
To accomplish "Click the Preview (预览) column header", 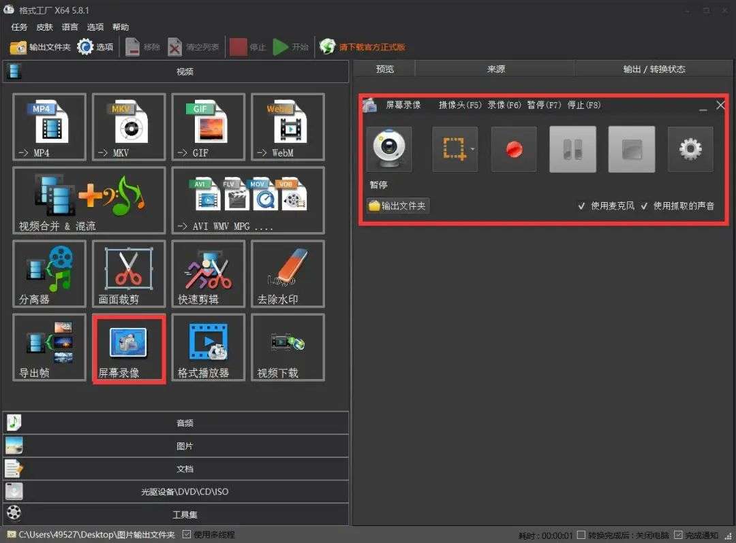I will tap(384, 69).
